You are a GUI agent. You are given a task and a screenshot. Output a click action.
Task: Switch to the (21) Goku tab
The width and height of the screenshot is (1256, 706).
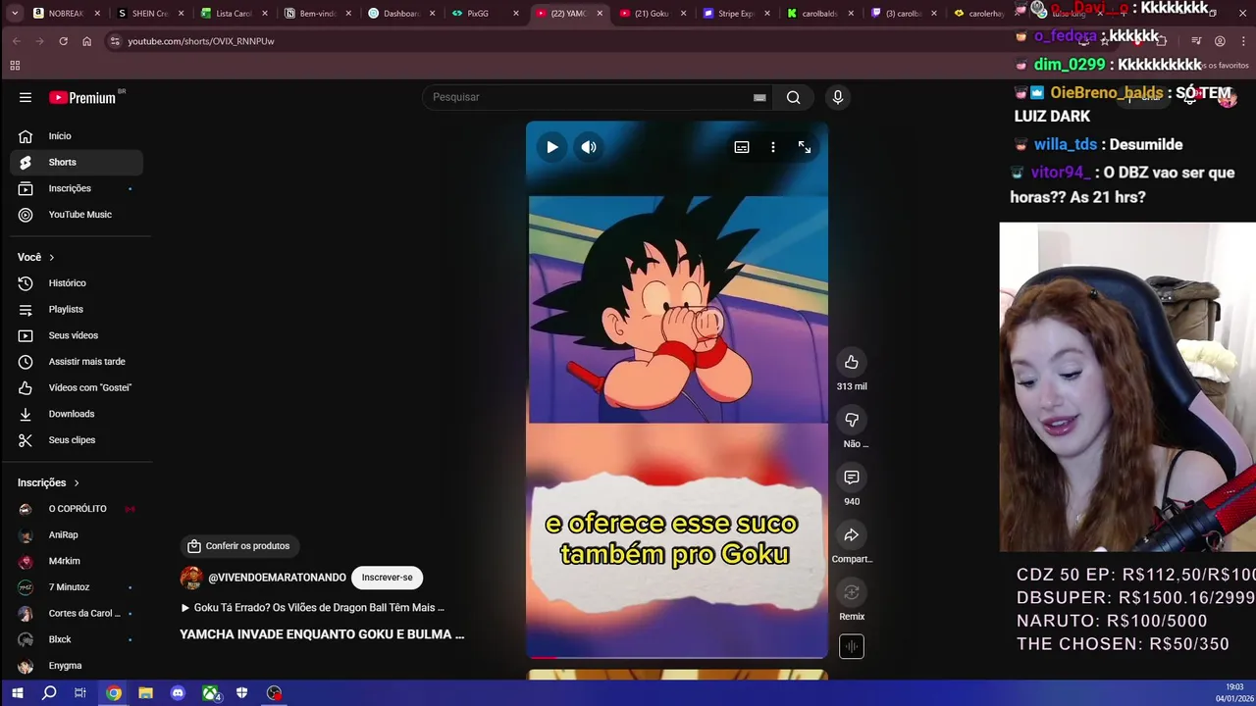point(652,14)
